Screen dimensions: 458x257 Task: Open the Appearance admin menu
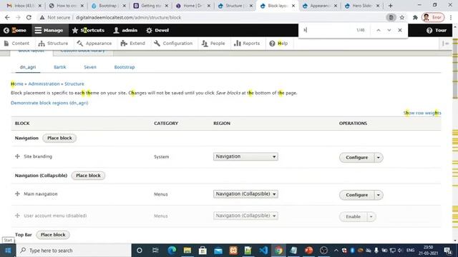pyautogui.click(x=94, y=44)
